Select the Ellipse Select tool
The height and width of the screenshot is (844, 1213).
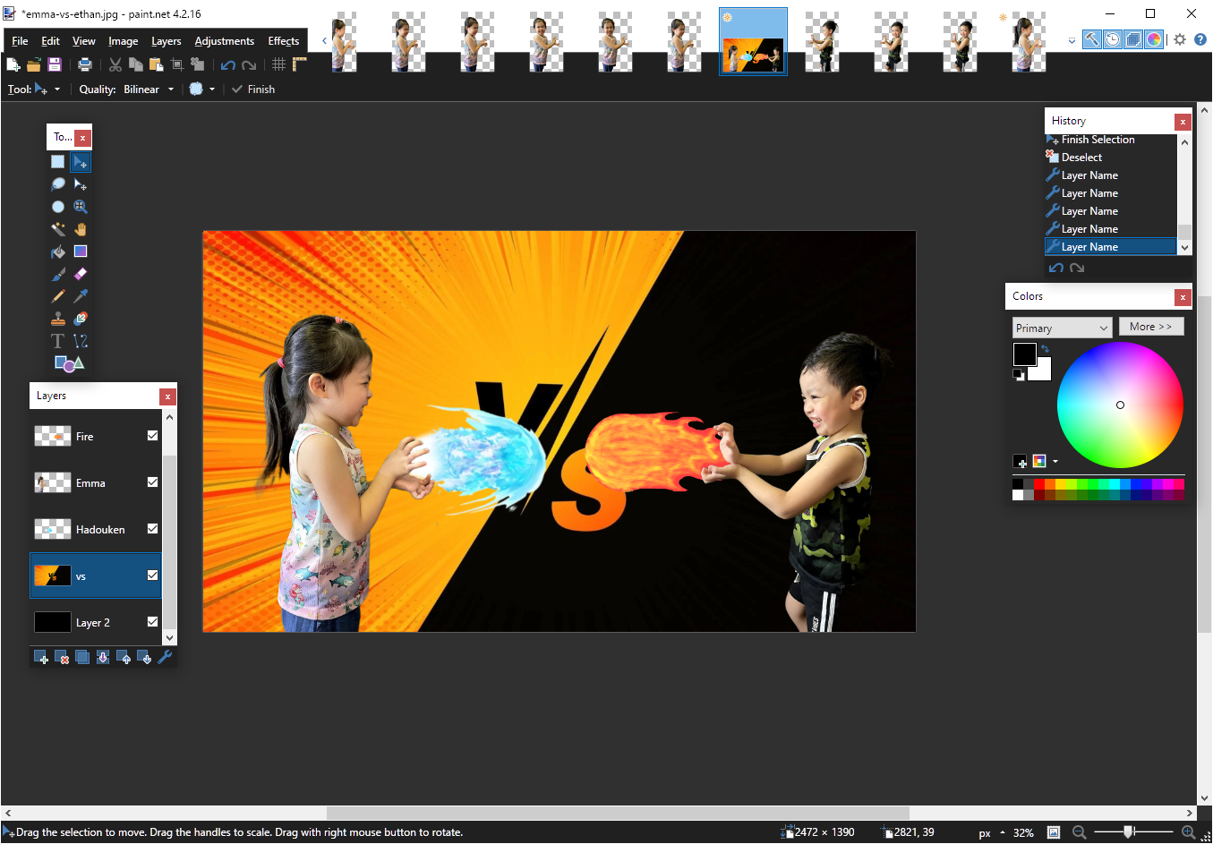(58, 207)
